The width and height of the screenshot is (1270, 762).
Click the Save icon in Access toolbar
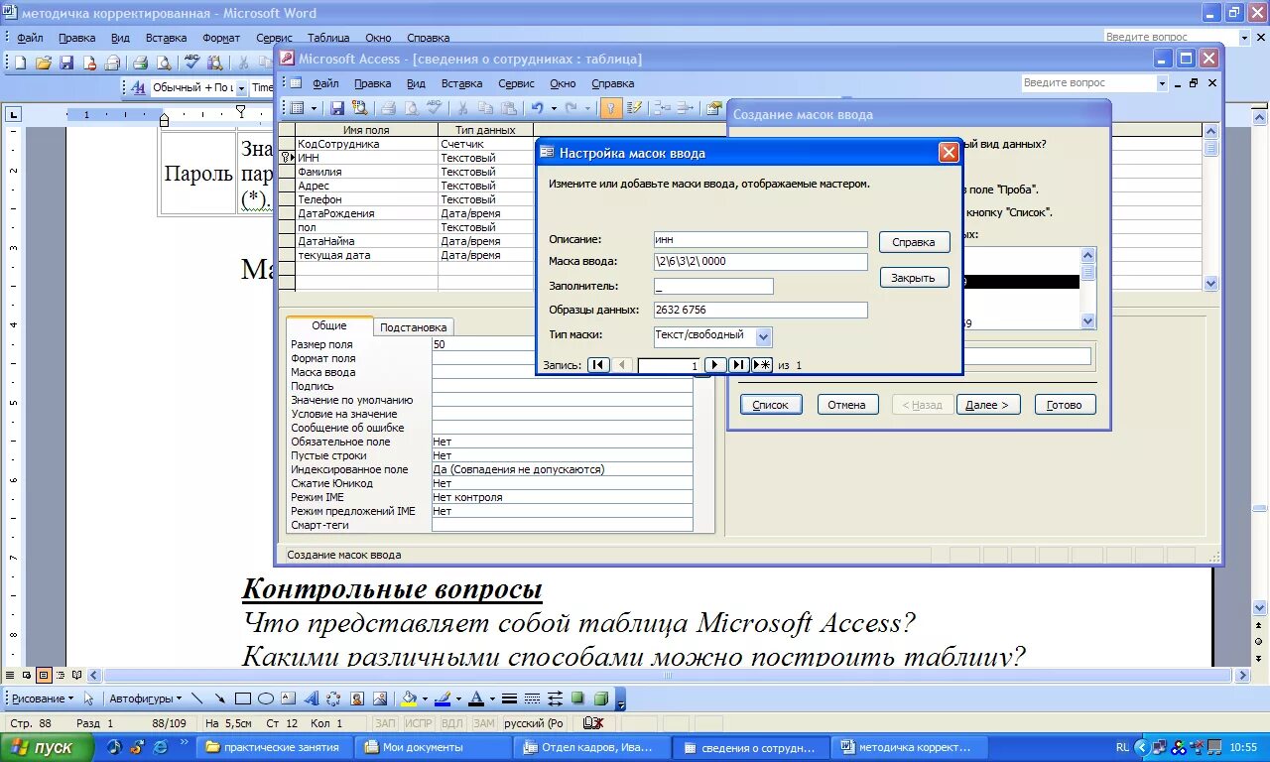[337, 107]
